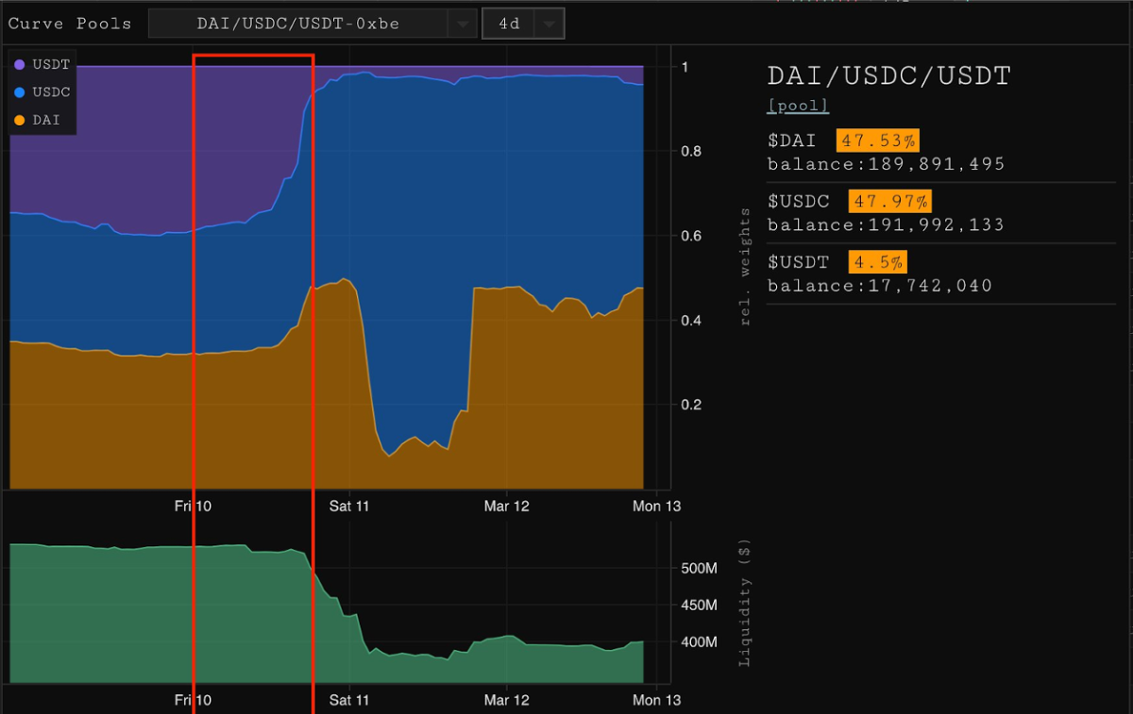Viewport: 1133px width, 714px height.
Task: Open the [pool] link
Action: (x=798, y=105)
